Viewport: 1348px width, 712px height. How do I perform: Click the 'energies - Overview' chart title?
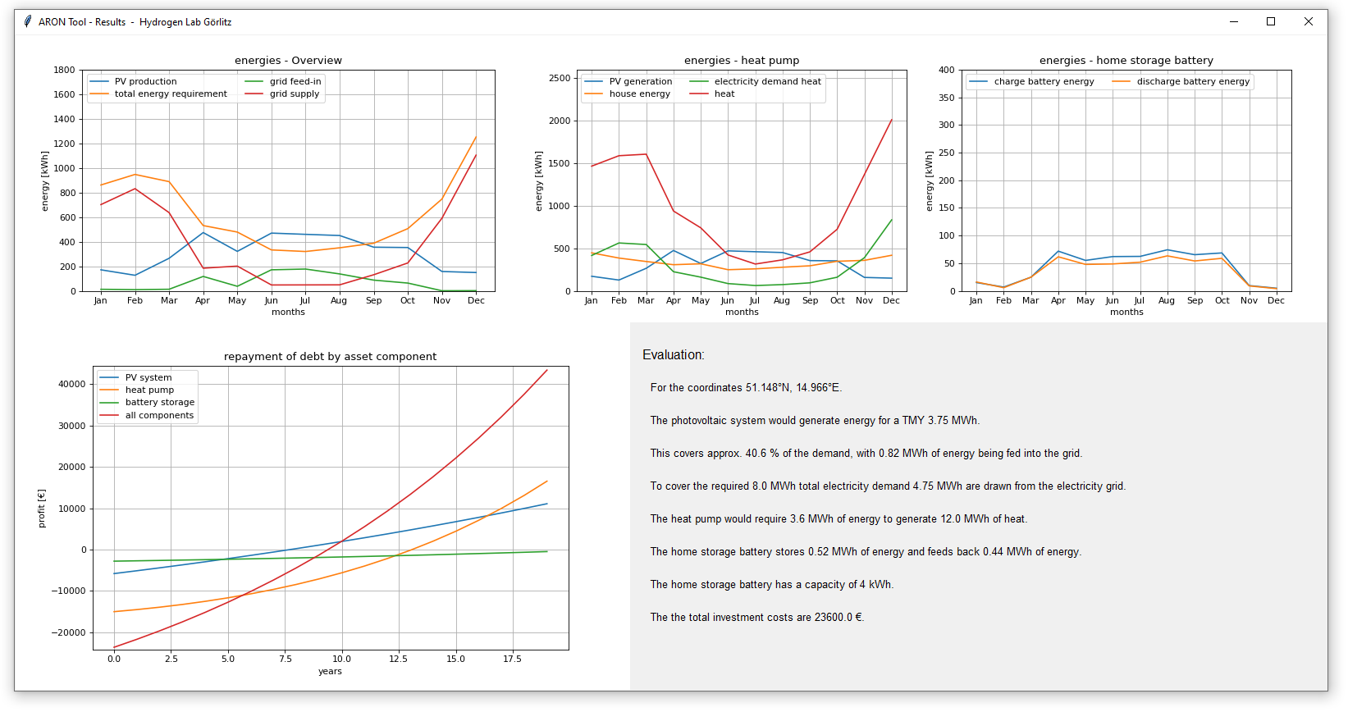(x=288, y=61)
